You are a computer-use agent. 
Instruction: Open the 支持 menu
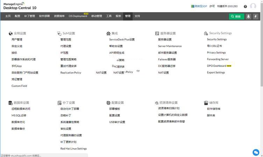pos(137,16)
